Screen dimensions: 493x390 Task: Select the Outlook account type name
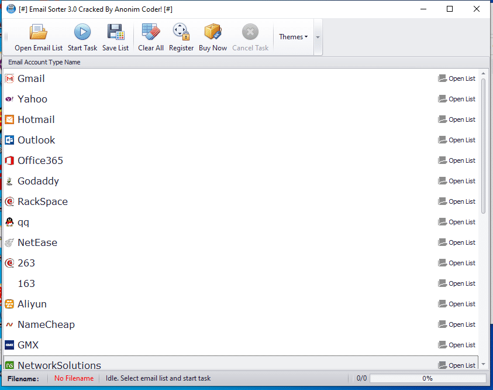(x=36, y=140)
